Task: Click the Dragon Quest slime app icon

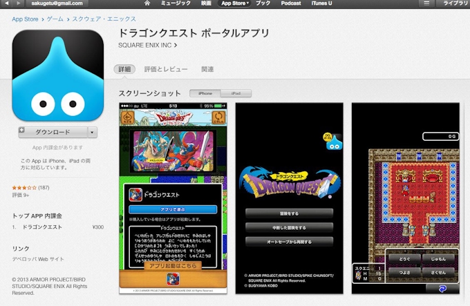Action: click(55, 75)
